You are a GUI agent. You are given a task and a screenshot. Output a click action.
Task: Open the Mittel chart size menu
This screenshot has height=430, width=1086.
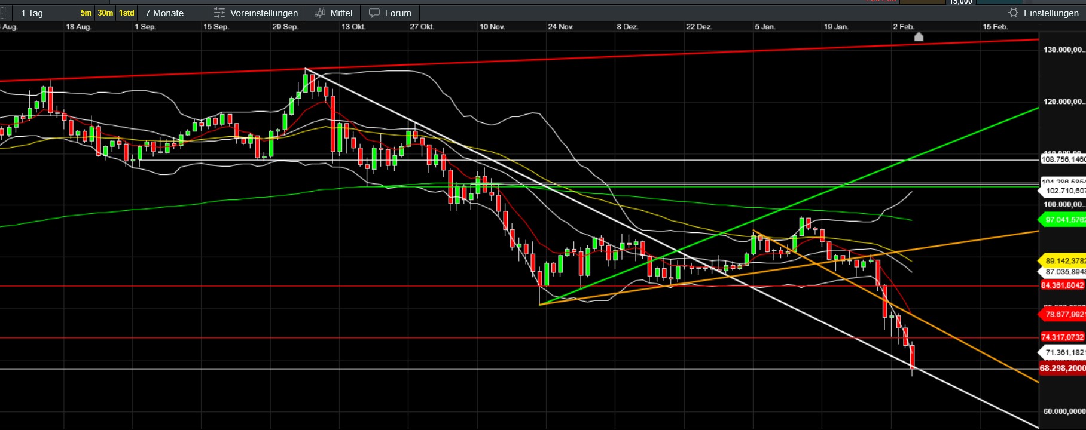pos(341,13)
